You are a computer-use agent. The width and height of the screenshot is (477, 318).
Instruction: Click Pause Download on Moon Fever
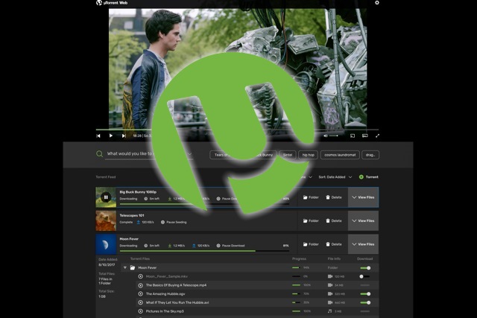[x=230, y=246]
